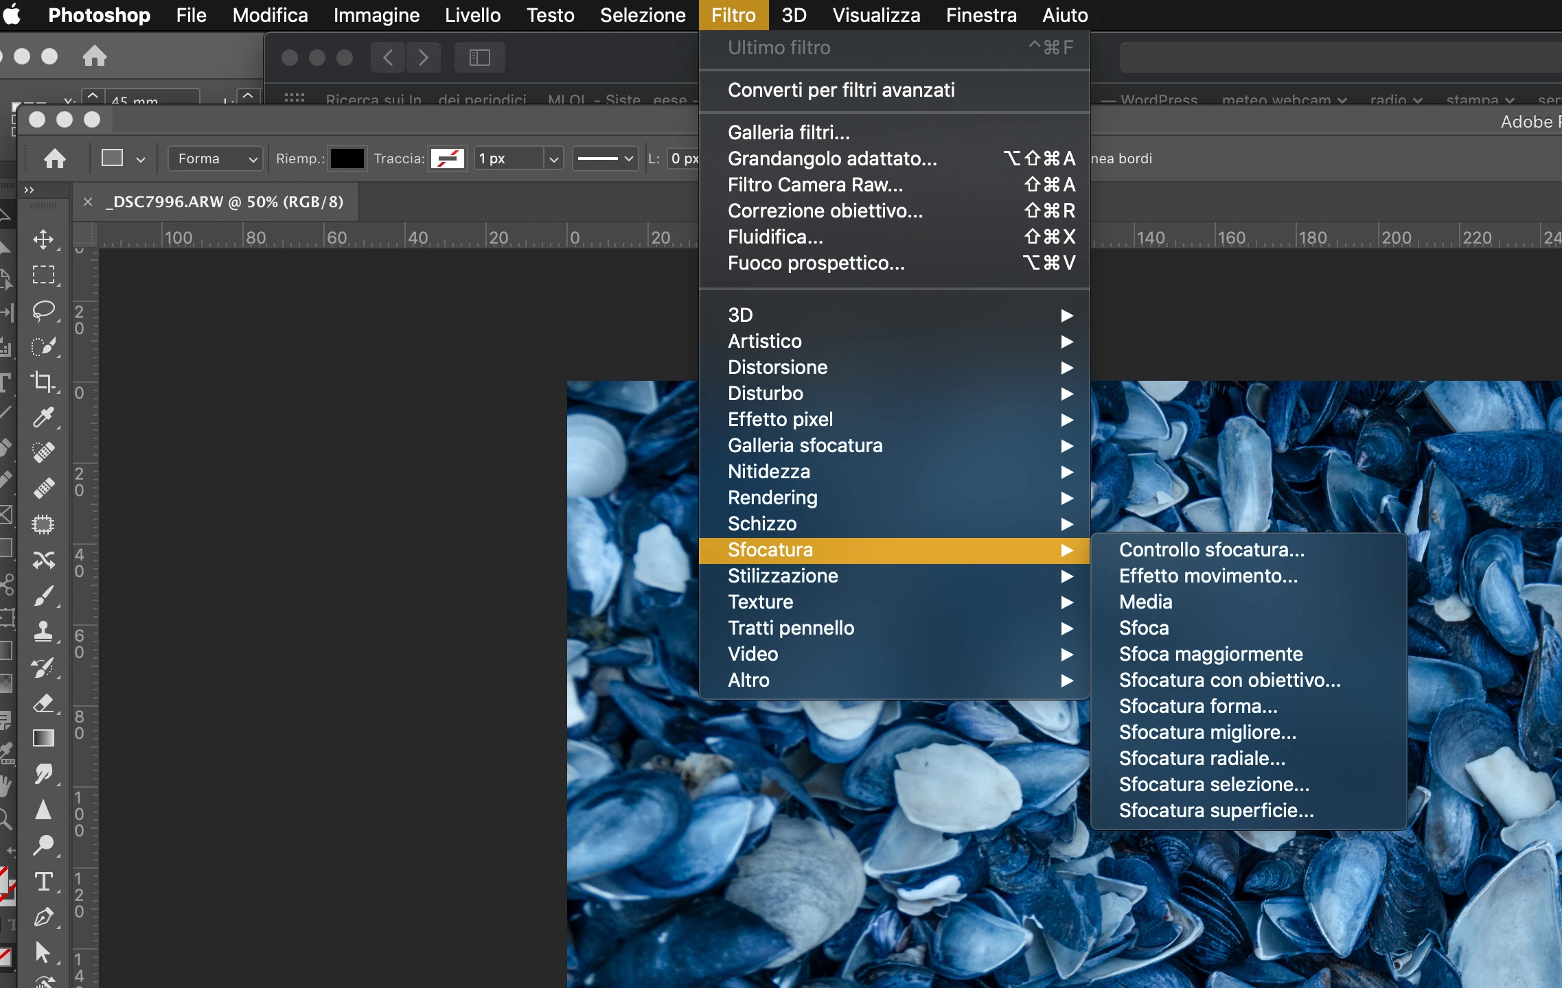Open the stroke line style dropdown
This screenshot has height=988, width=1562.
[605, 159]
